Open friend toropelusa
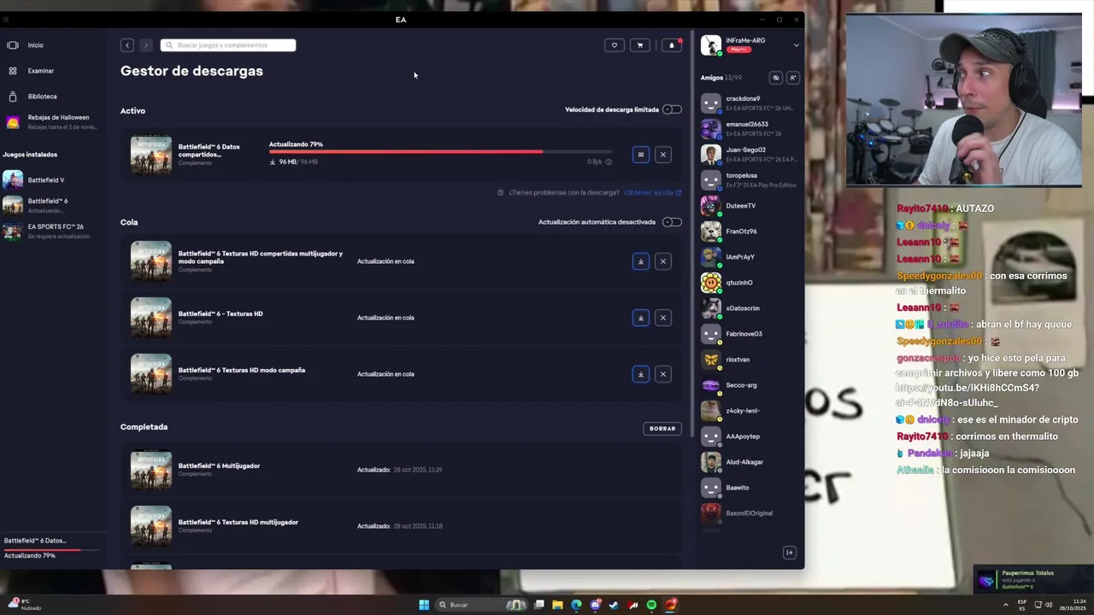The image size is (1094, 615). coord(749,179)
